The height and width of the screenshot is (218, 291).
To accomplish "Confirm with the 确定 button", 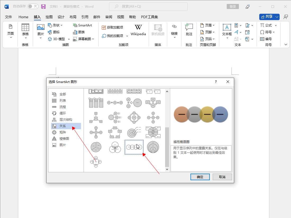I will click(x=200, y=177).
